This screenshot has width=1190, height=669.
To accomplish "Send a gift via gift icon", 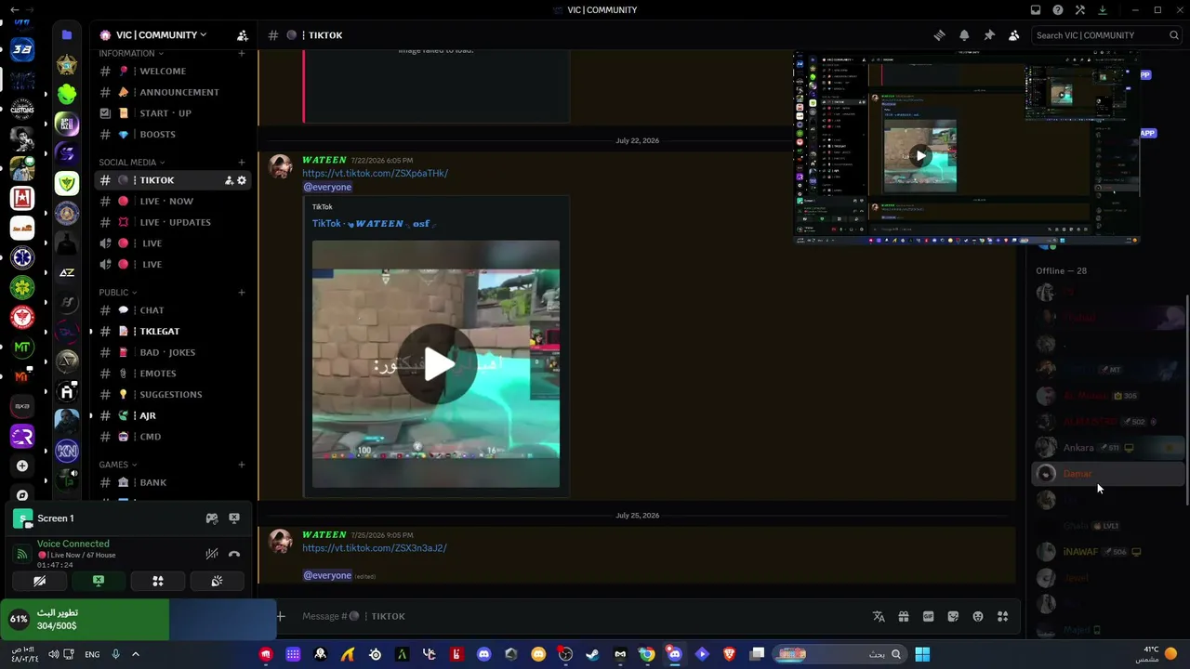I will click(903, 616).
